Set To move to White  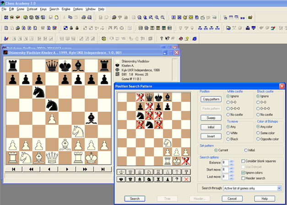coord(232,133)
